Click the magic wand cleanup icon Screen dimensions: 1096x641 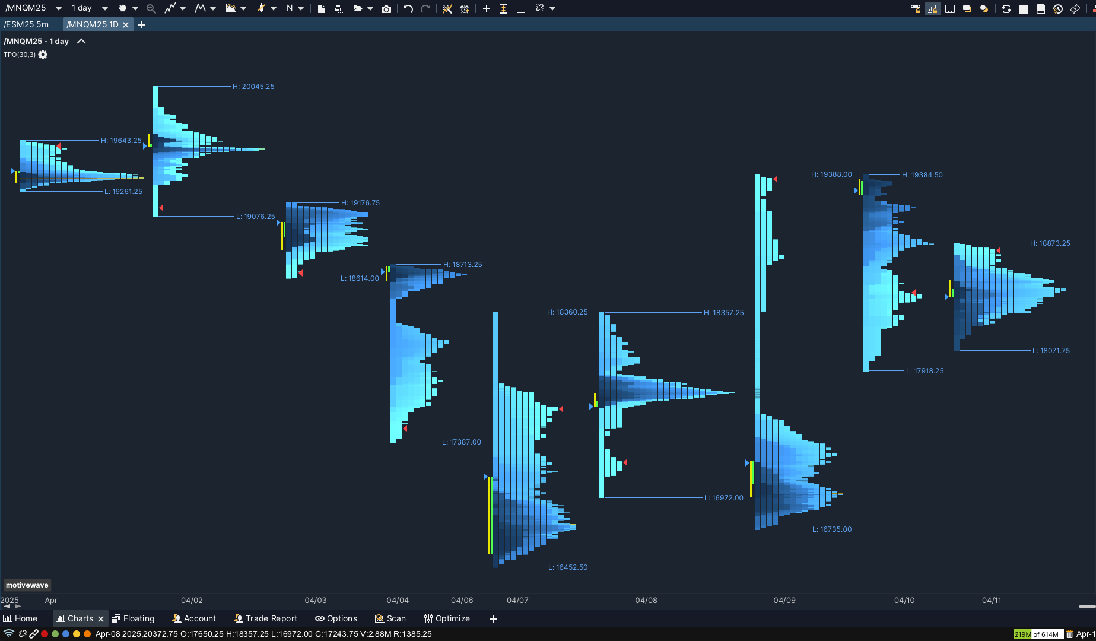(447, 8)
